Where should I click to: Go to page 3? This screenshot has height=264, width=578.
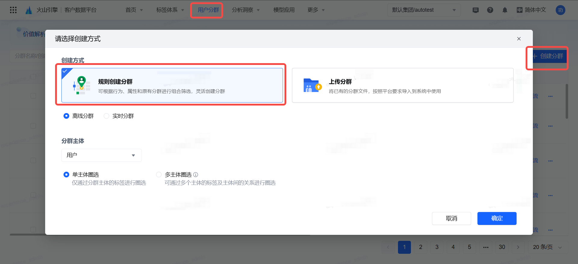click(437, 247)
